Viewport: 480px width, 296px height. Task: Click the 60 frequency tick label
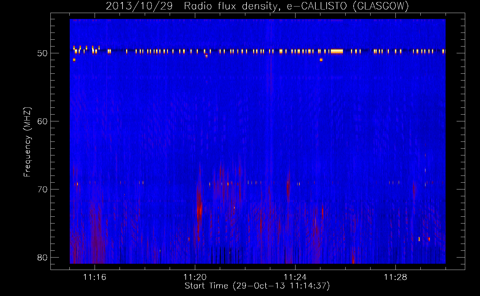[x=42, y=121]
